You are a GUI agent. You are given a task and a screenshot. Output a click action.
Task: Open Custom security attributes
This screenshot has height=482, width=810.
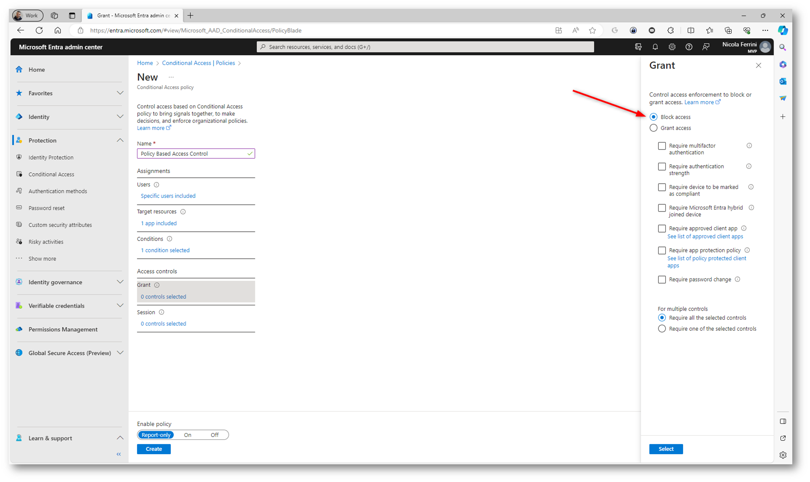click(x=60, y=225)
